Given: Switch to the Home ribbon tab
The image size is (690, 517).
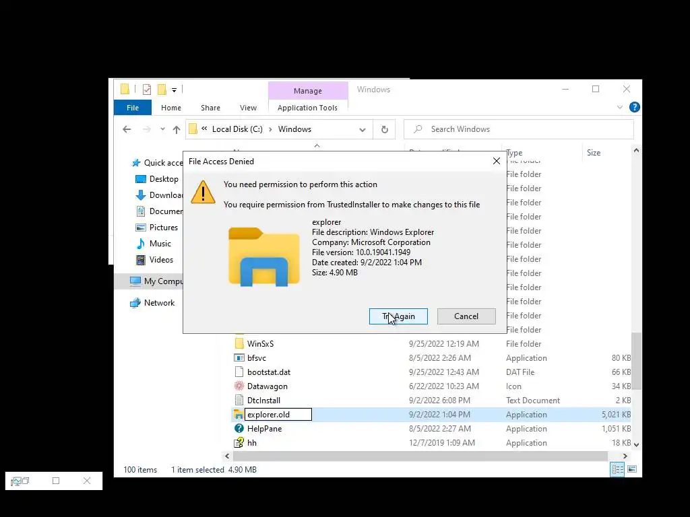Looking at the screenshot, I should click(170, 108).
